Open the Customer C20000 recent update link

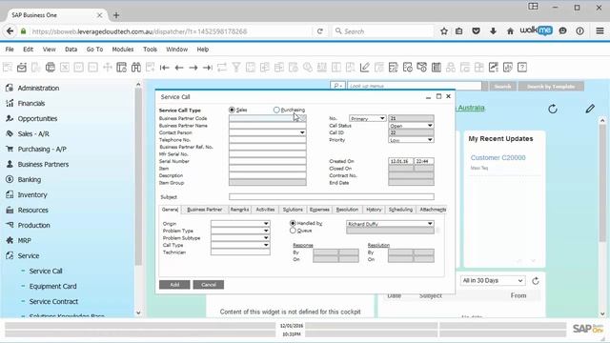tap(498, 157)
